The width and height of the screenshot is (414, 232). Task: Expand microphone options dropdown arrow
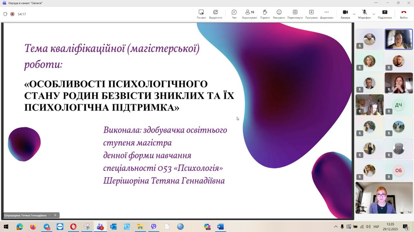[x=374, y=14]
